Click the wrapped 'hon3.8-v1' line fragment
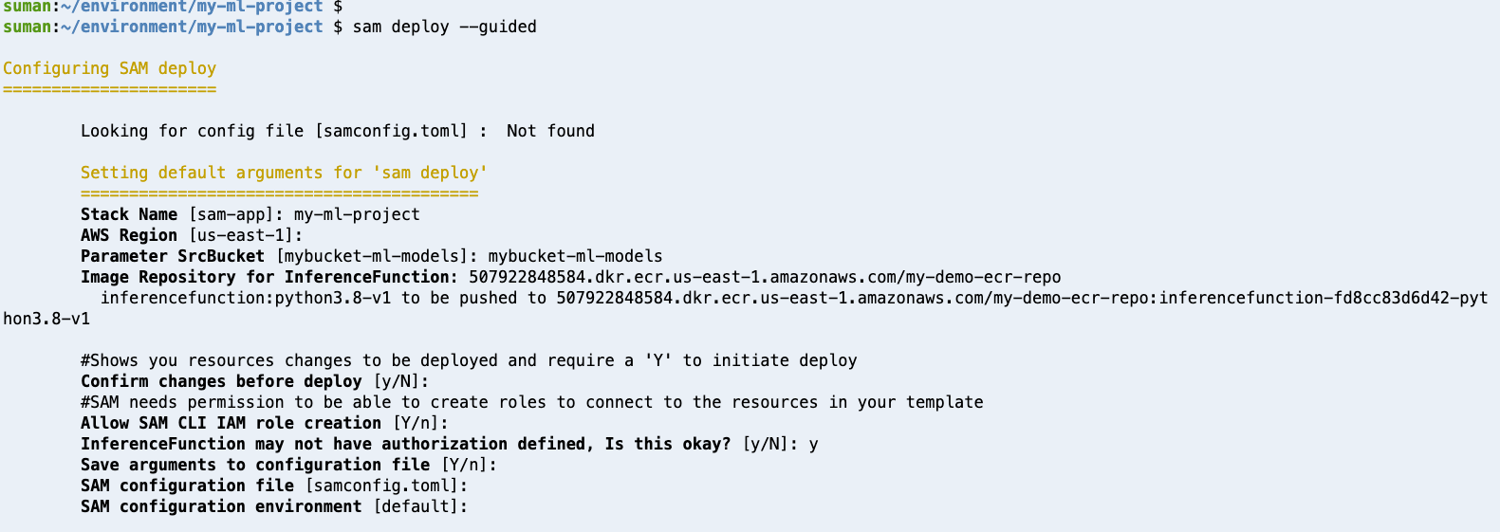 click(x=46, y=319)
